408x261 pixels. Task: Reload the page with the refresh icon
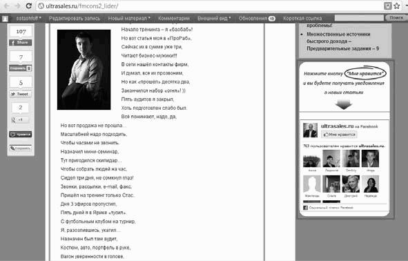point(29,6)
